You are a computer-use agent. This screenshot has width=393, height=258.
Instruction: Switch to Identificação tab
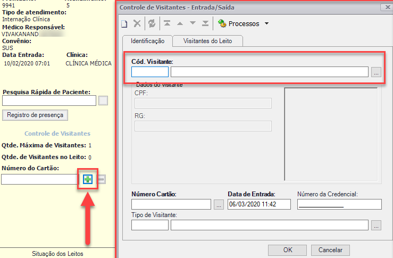147,41
